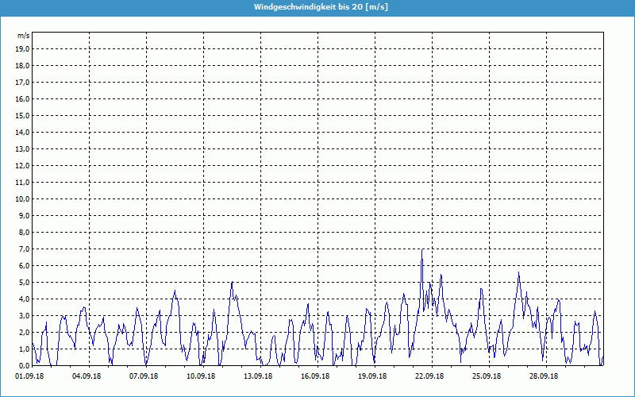635x397 pixels.
Task: Click the 'm/s' unit label above the y-axis
Action: [23, 37]
